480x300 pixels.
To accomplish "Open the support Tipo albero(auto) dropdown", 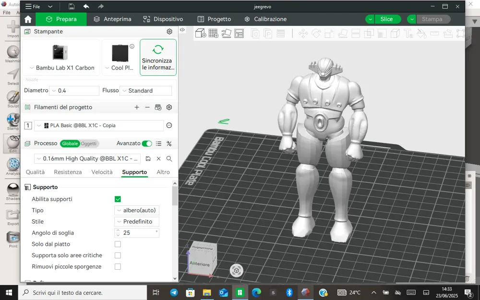I will [x=137, y=210].
